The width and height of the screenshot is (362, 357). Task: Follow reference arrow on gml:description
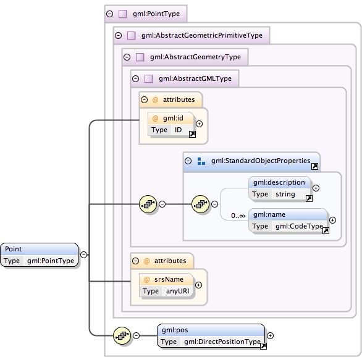(309, 198)
